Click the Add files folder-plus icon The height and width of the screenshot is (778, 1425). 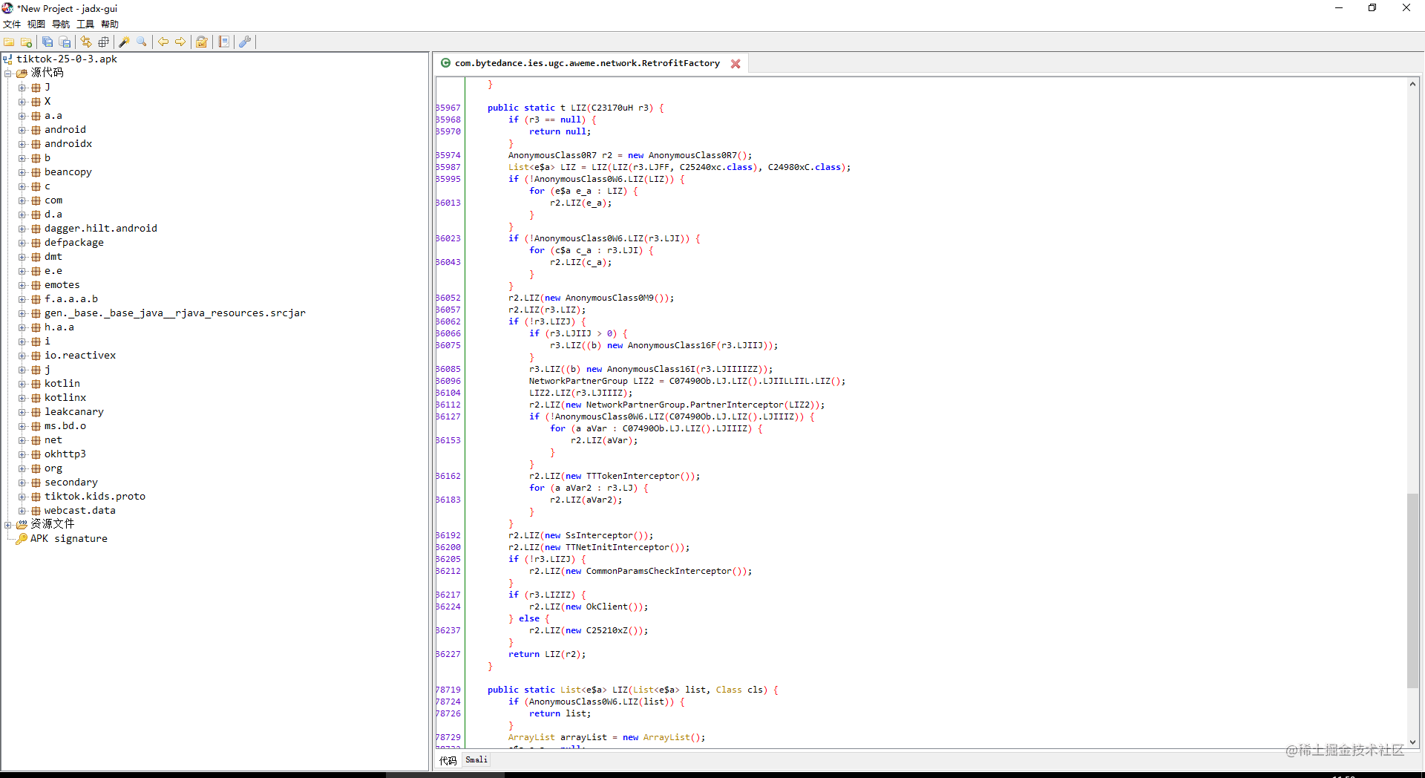click(27, 42)
